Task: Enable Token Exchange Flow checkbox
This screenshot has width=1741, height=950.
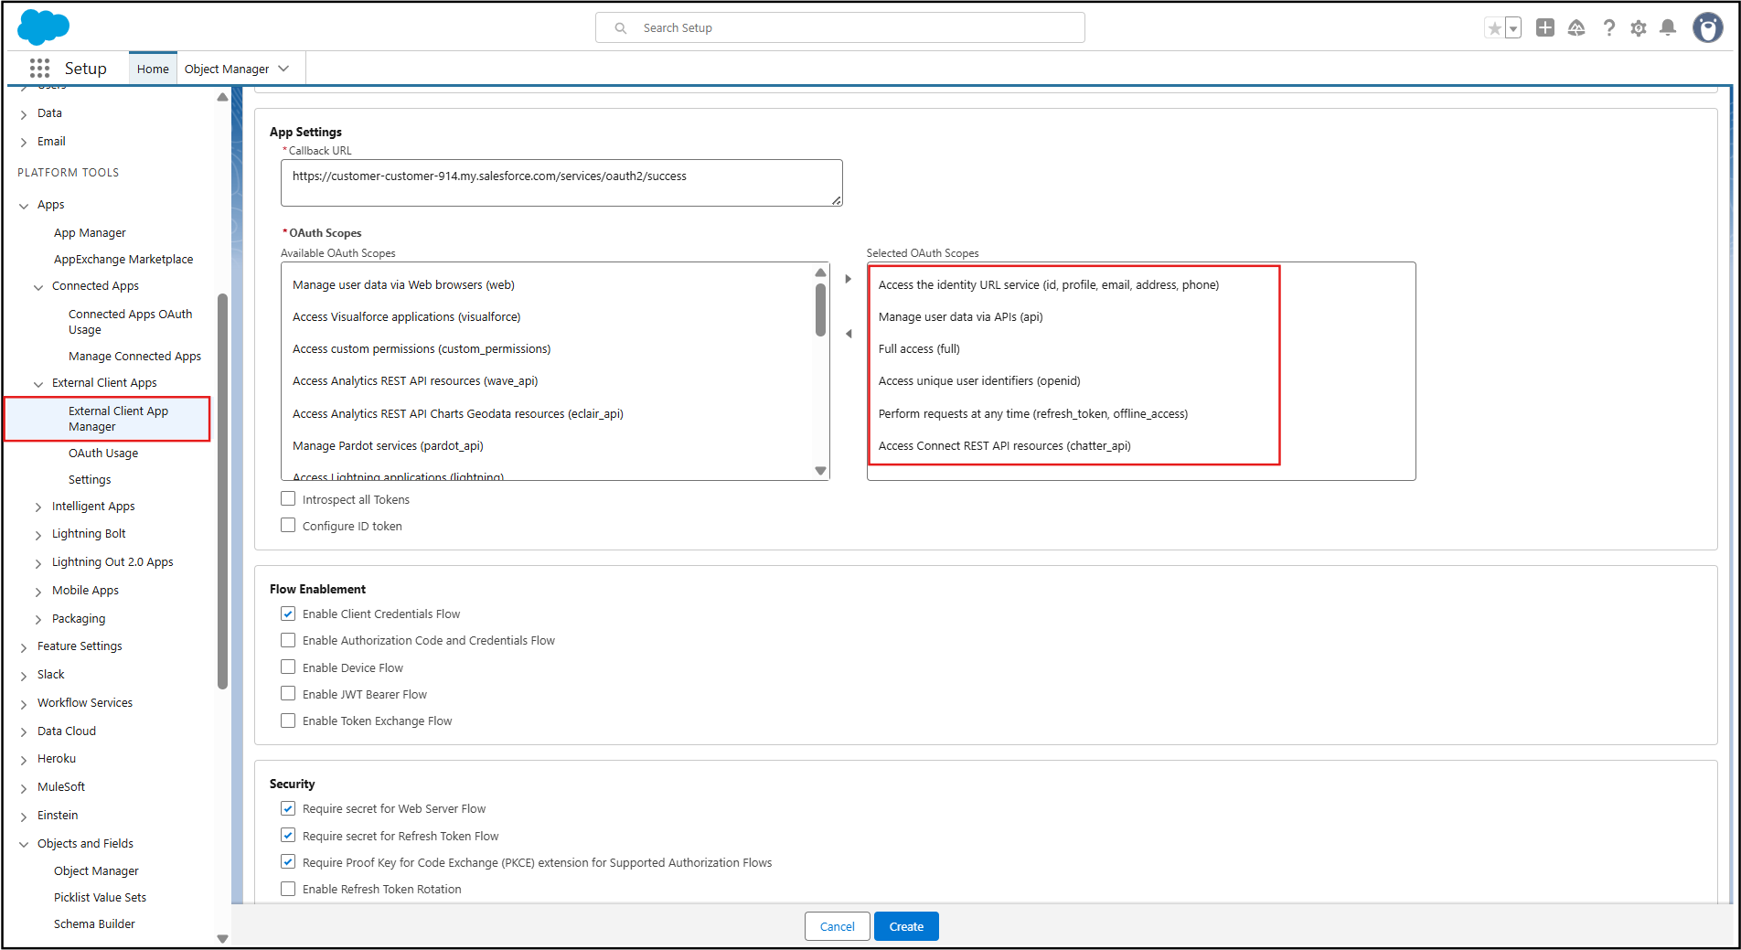Action: click(x=288, y=721)
